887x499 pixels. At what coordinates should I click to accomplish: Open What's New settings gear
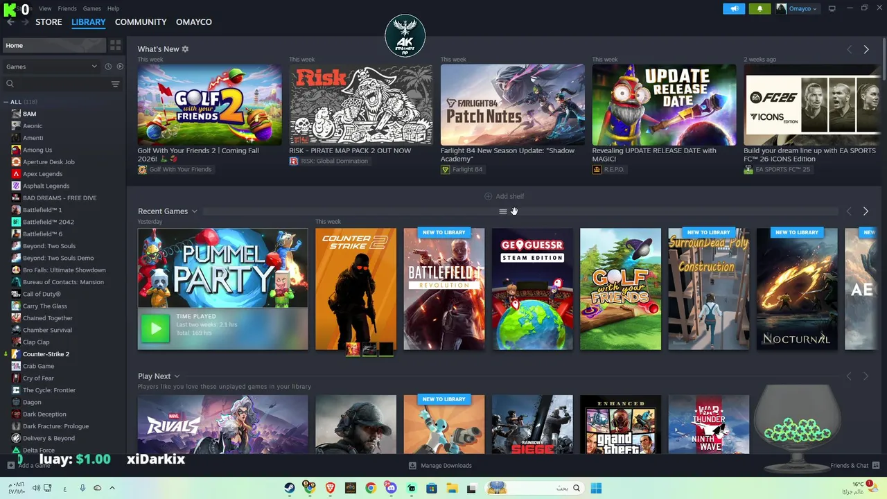point(185,49)
